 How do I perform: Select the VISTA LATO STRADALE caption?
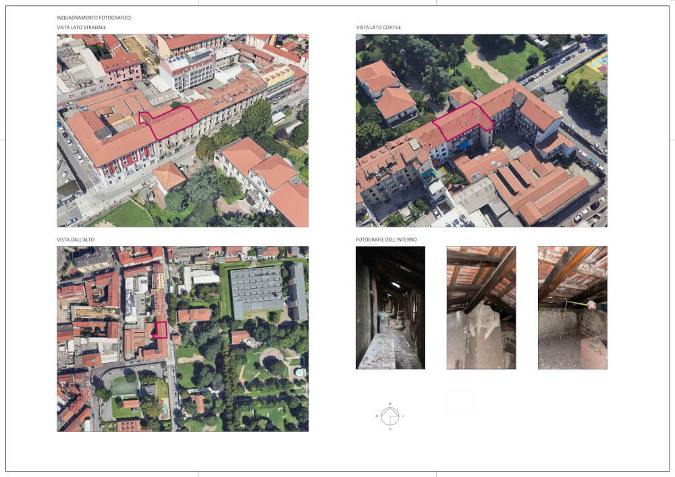point(81,28)
